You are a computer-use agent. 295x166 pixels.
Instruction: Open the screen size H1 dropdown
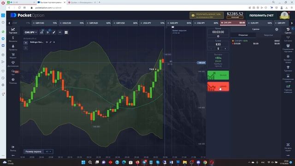[x=48, y=152]
